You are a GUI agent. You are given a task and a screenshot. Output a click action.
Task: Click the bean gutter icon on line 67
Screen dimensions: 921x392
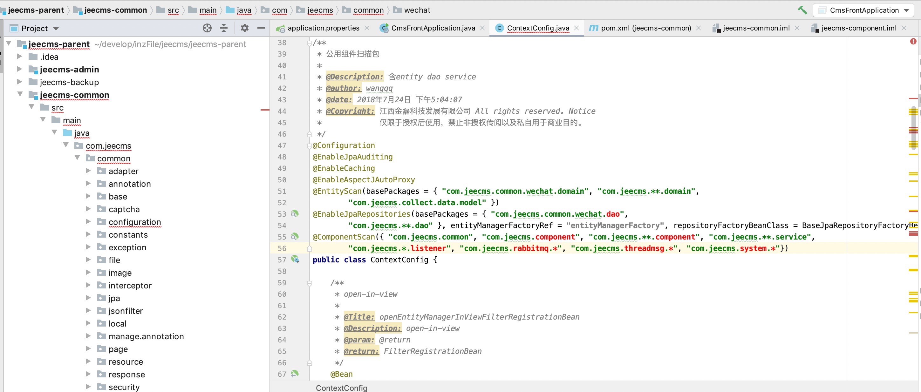(295, 374)
